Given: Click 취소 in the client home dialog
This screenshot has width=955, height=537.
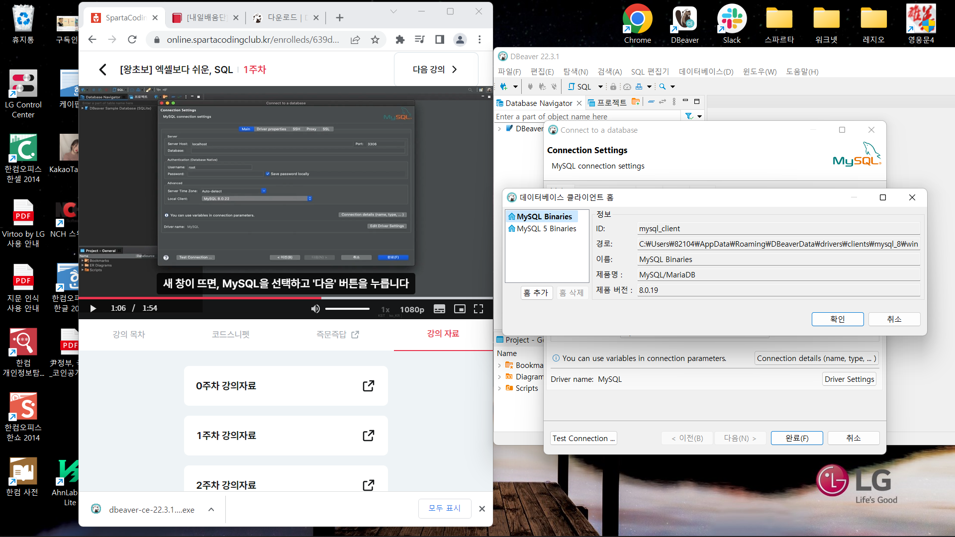Looking at the screenshot, I should point(894,319).
